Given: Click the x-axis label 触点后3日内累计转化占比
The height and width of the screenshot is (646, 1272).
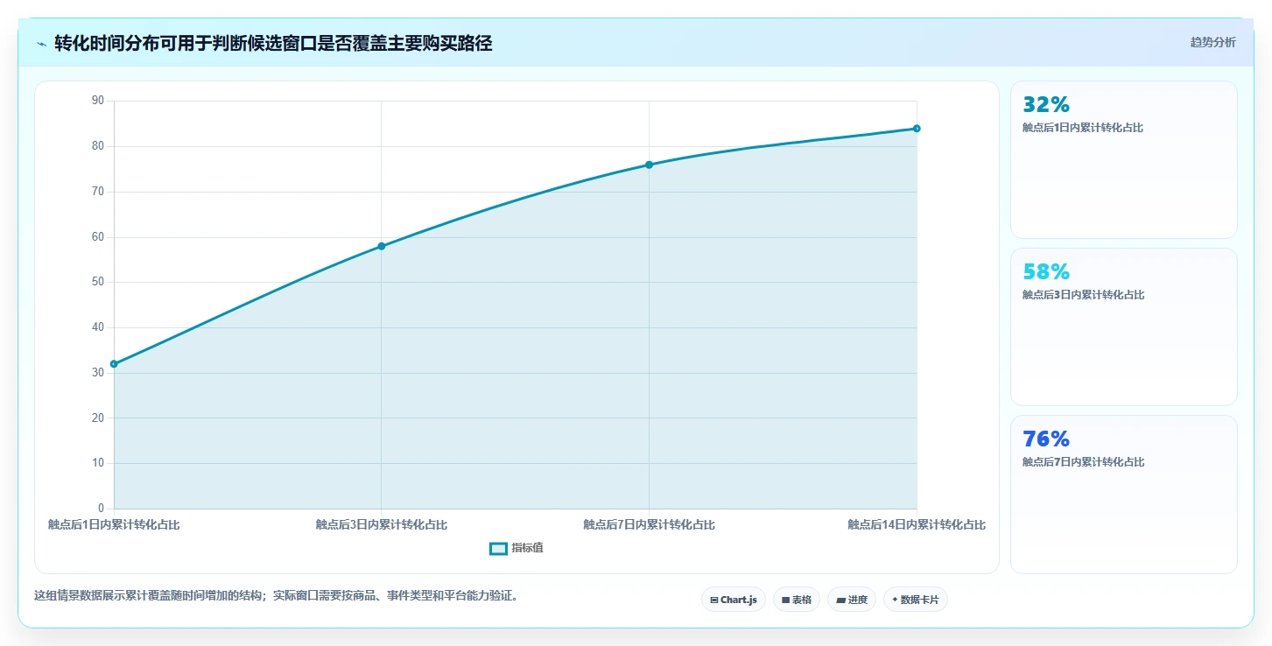Looking at the screenshot, I should click(382, 525).
